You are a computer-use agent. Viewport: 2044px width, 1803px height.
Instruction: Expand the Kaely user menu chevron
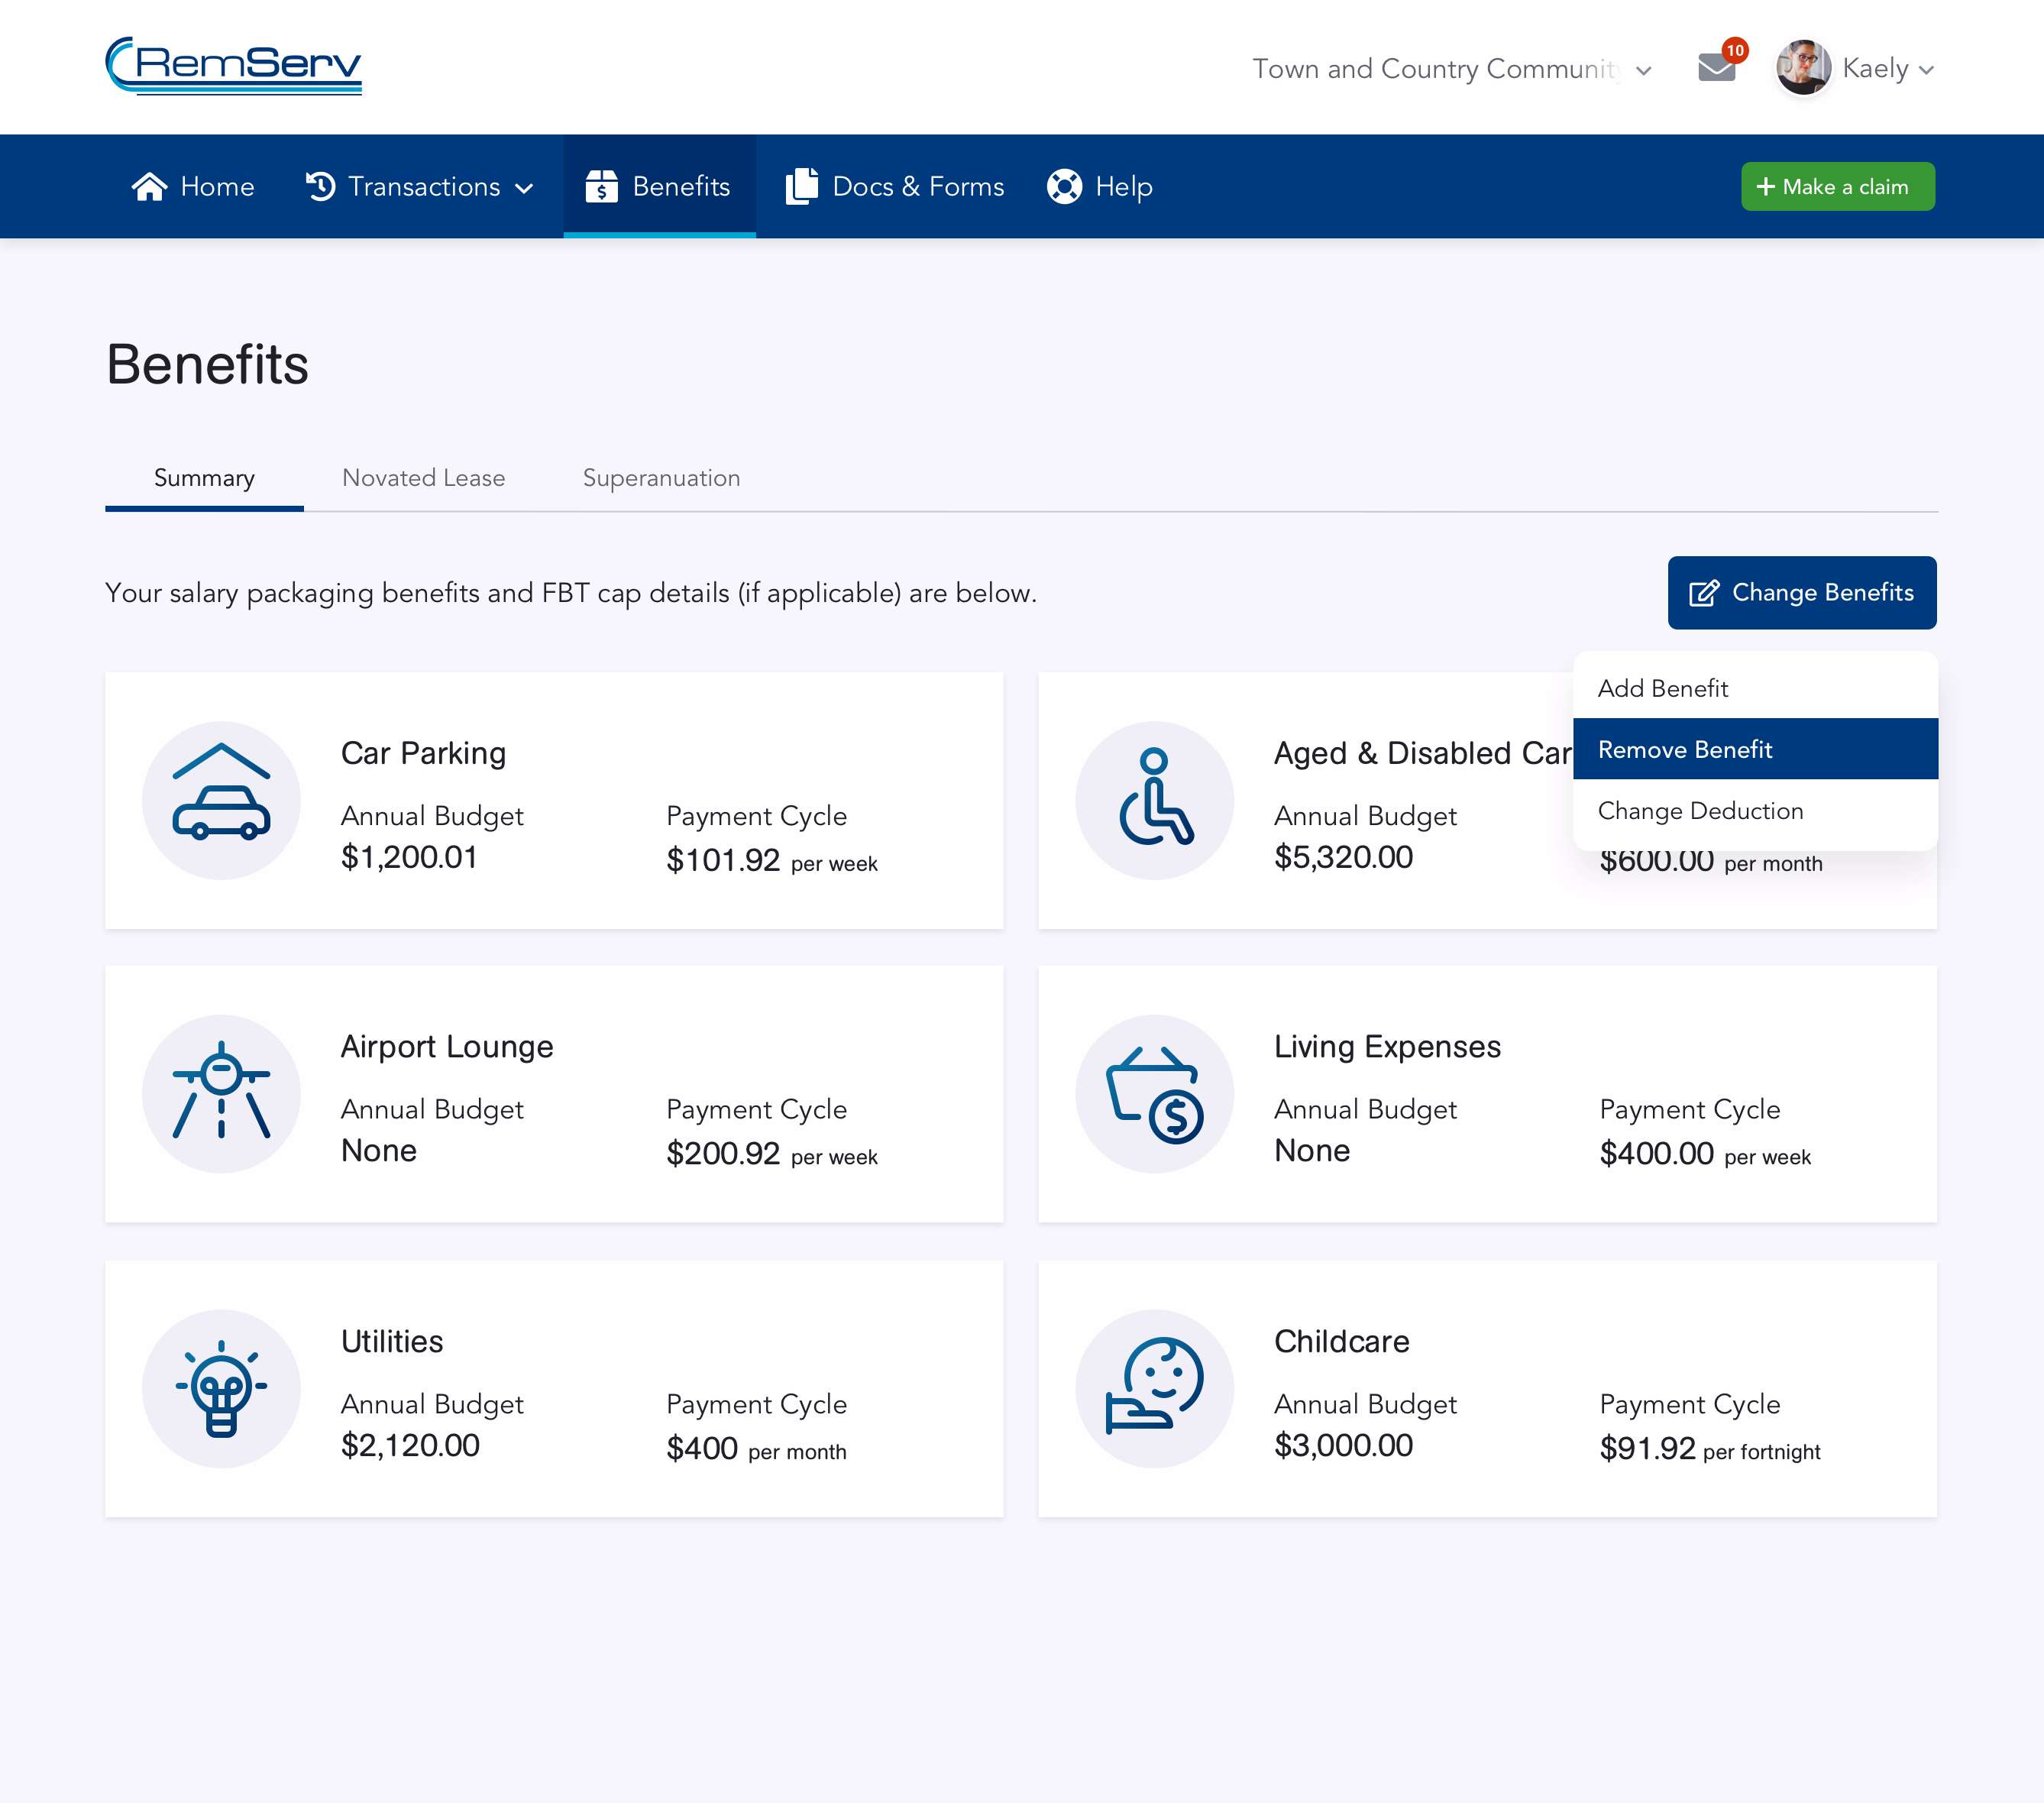[1926, 70]
